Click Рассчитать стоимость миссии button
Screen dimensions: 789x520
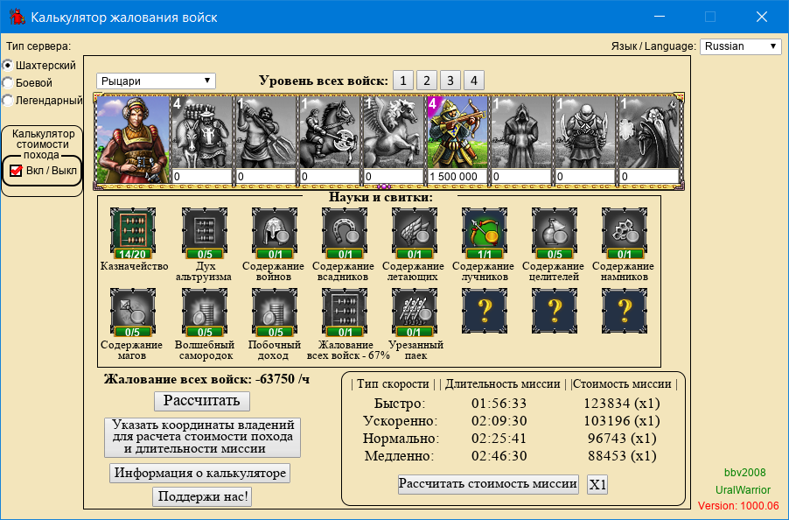click(x=488, y=484)
